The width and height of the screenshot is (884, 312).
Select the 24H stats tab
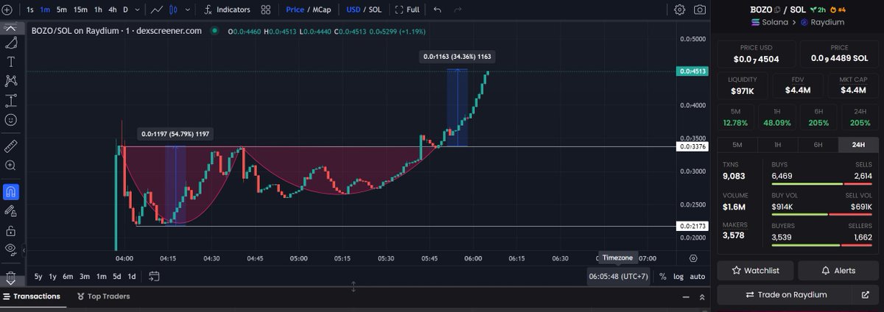coord(858,145)
